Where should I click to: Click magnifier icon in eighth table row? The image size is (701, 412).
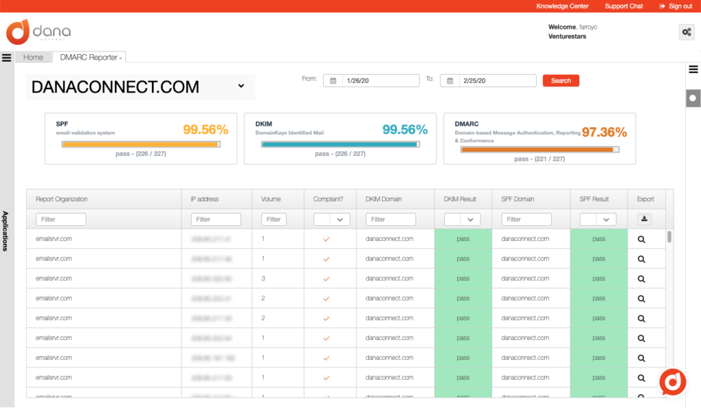[641, 378]
